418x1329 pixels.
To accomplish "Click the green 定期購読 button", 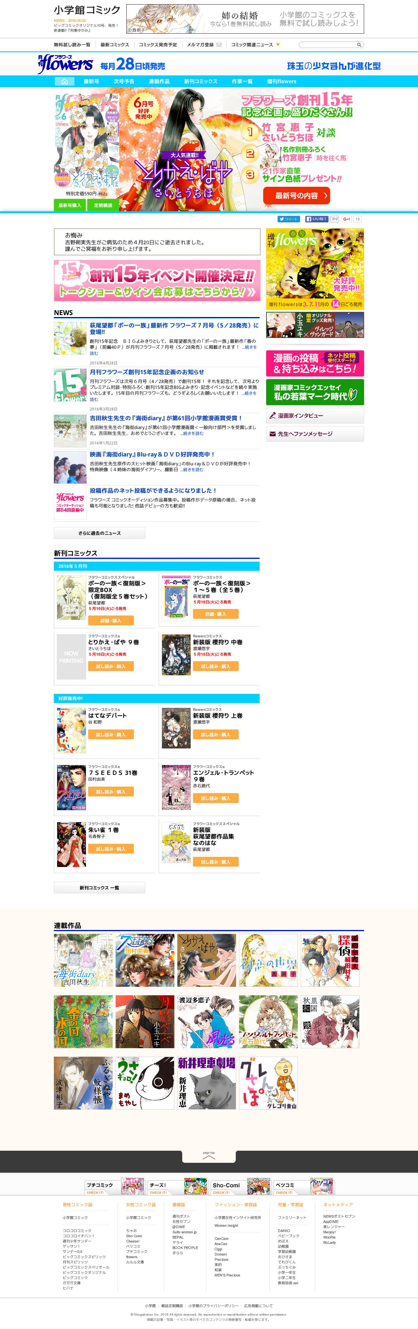I will pos(103,205).
